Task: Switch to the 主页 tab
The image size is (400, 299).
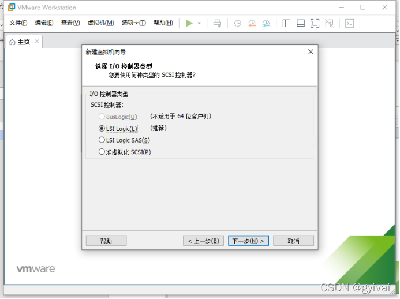Action: coord(24,42)
